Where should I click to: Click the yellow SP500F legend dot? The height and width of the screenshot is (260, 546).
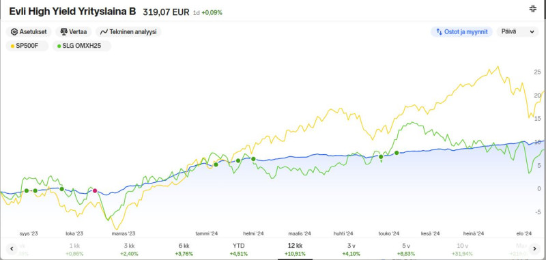click(13, 46)
